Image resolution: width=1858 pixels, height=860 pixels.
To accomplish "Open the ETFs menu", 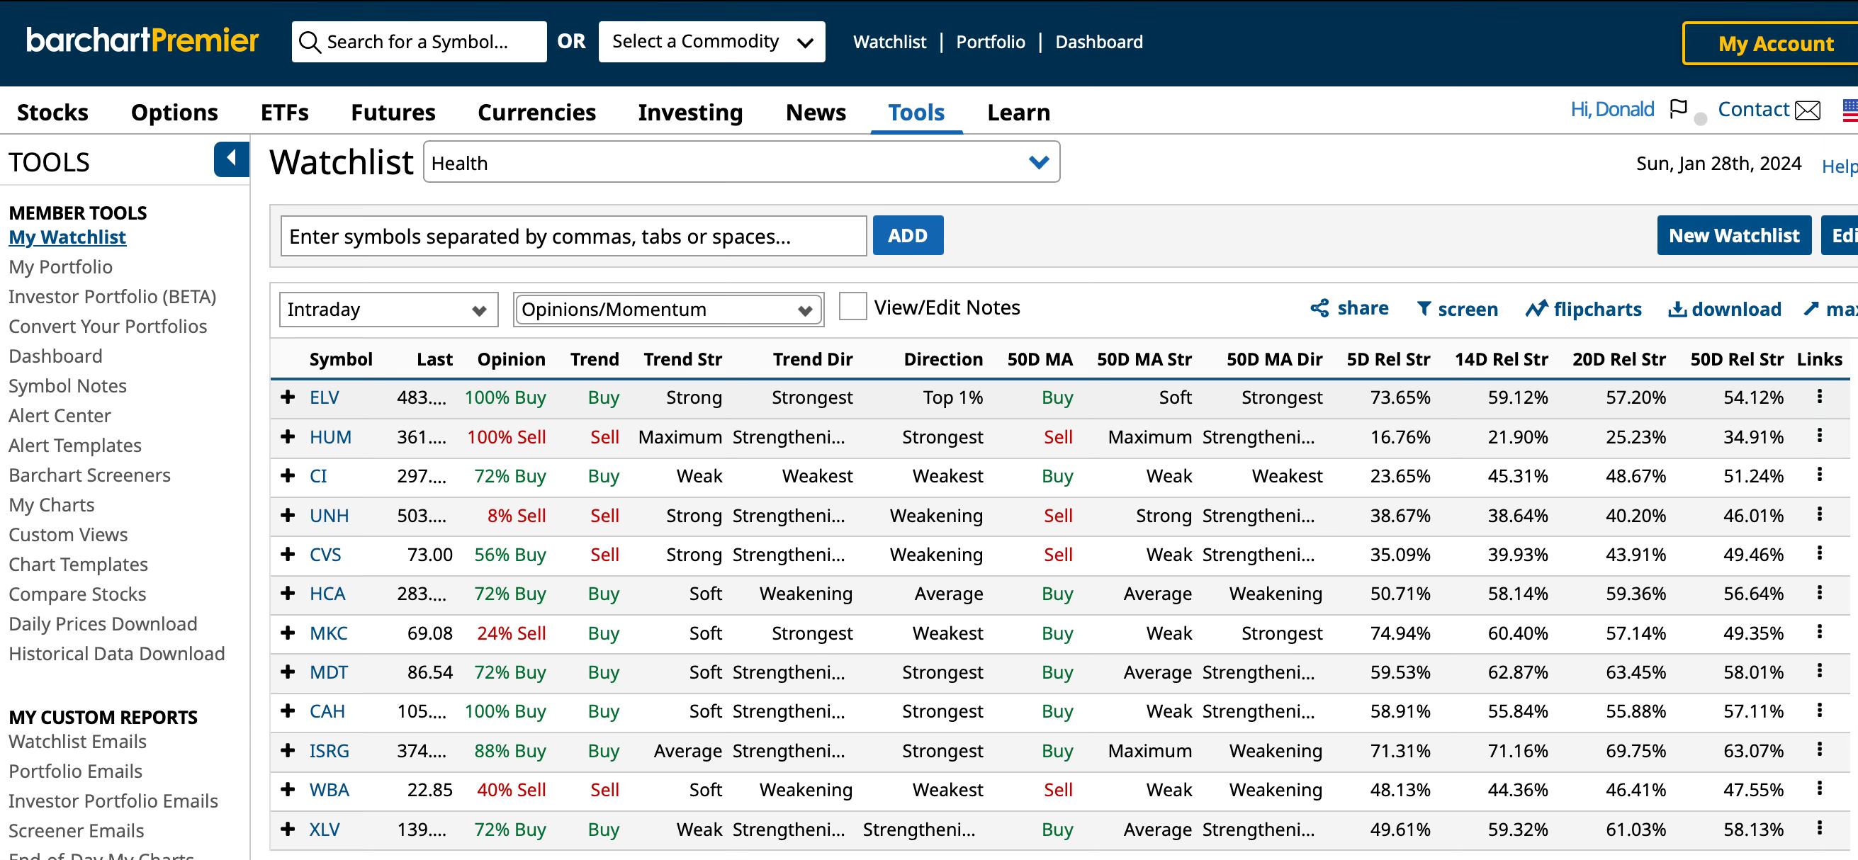I will click(x=284, y=113).
